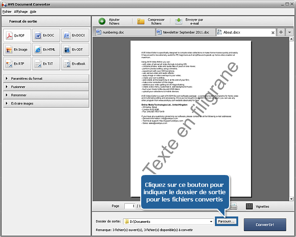This screenshot has height=237, width=296.
Task: Select the En DOC output format
Action: coord(46,36)
